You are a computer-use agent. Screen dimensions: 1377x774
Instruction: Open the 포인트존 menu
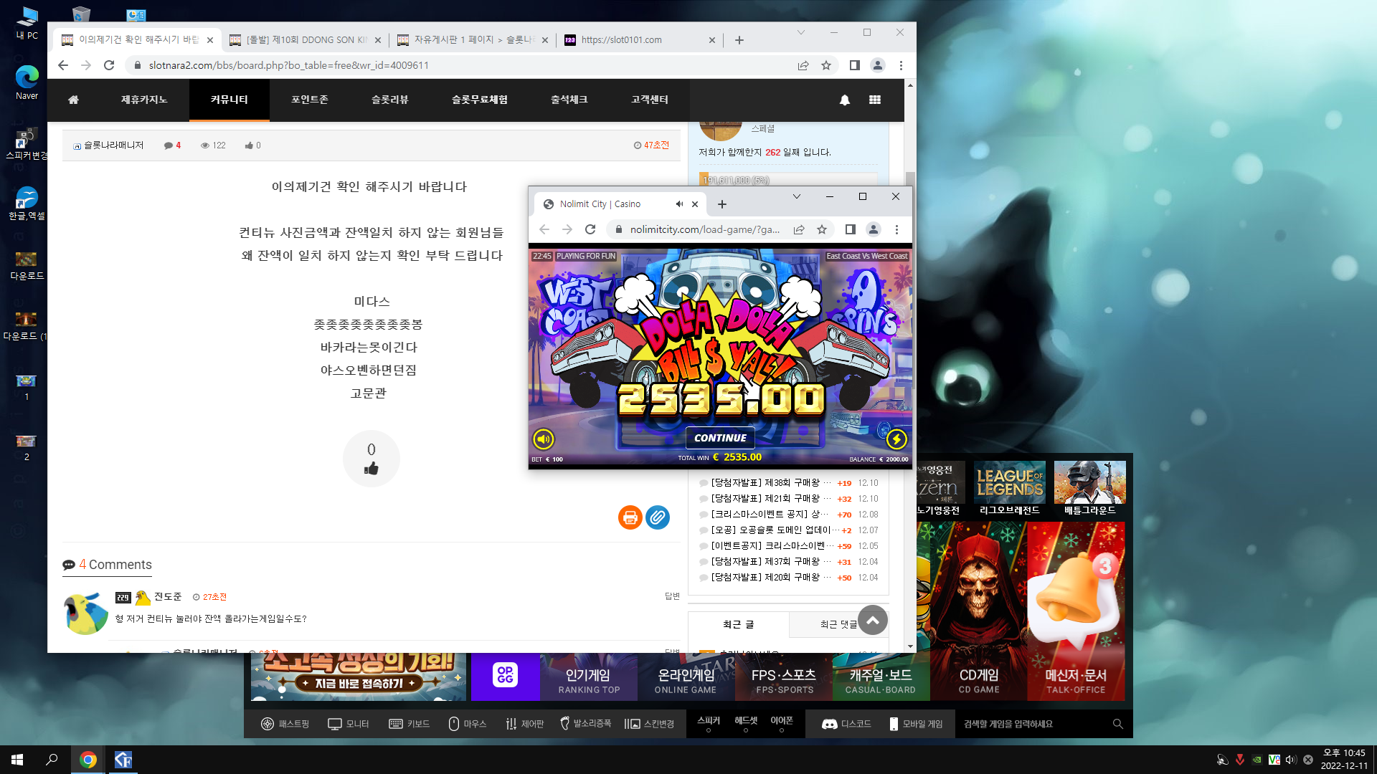pos(310,100)
